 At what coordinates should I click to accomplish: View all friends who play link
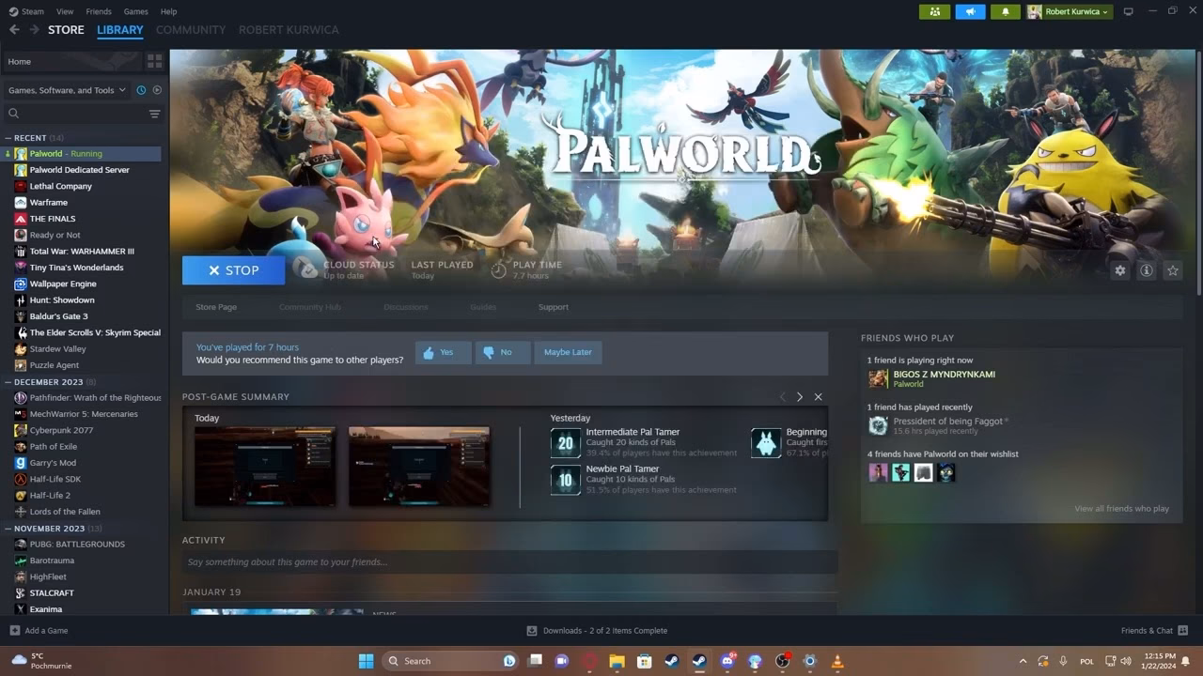coord(1122,509)
